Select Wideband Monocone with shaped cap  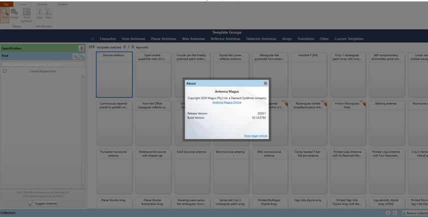(x=153, y=171)
